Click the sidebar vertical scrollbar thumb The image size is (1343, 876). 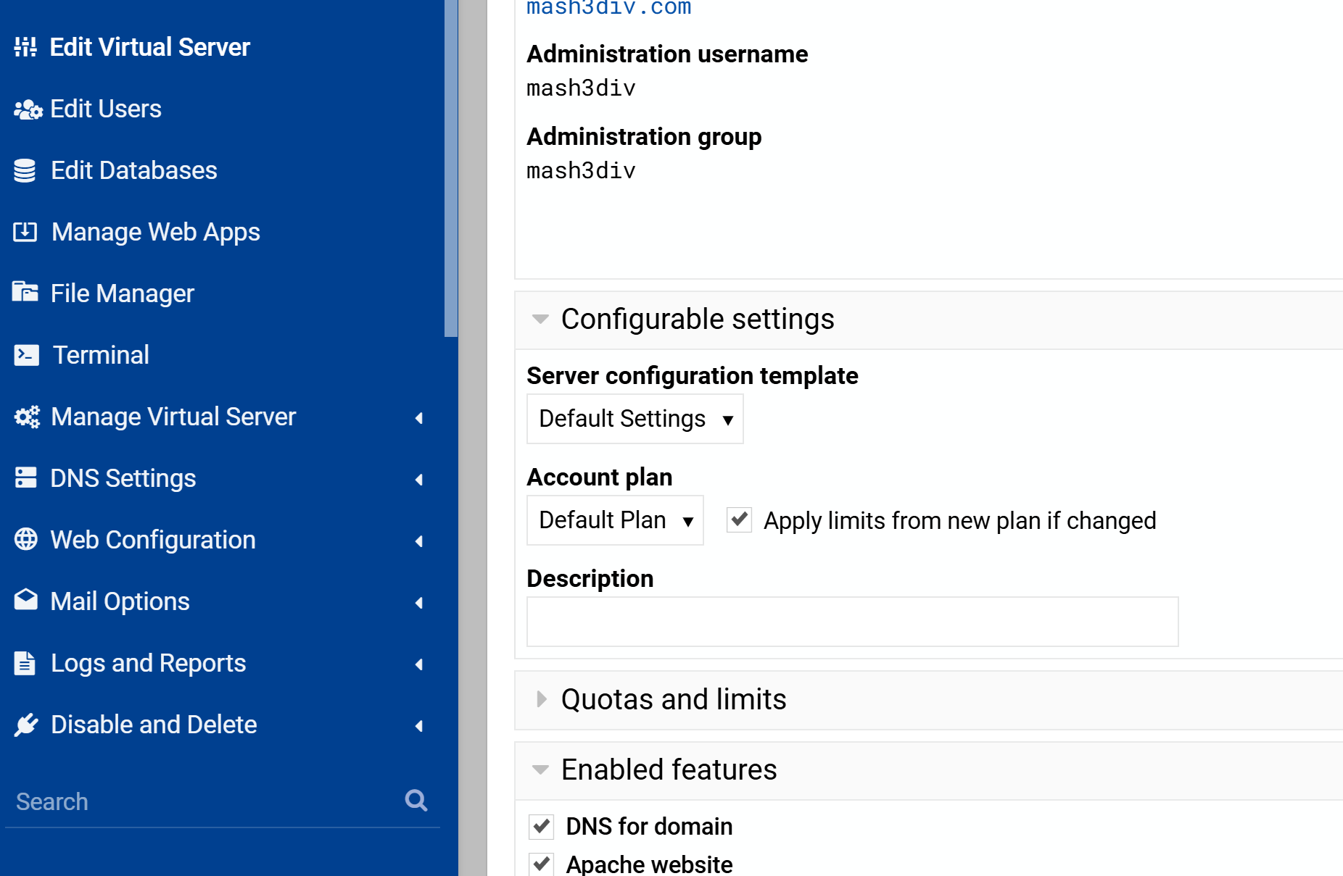click(451, 168)
